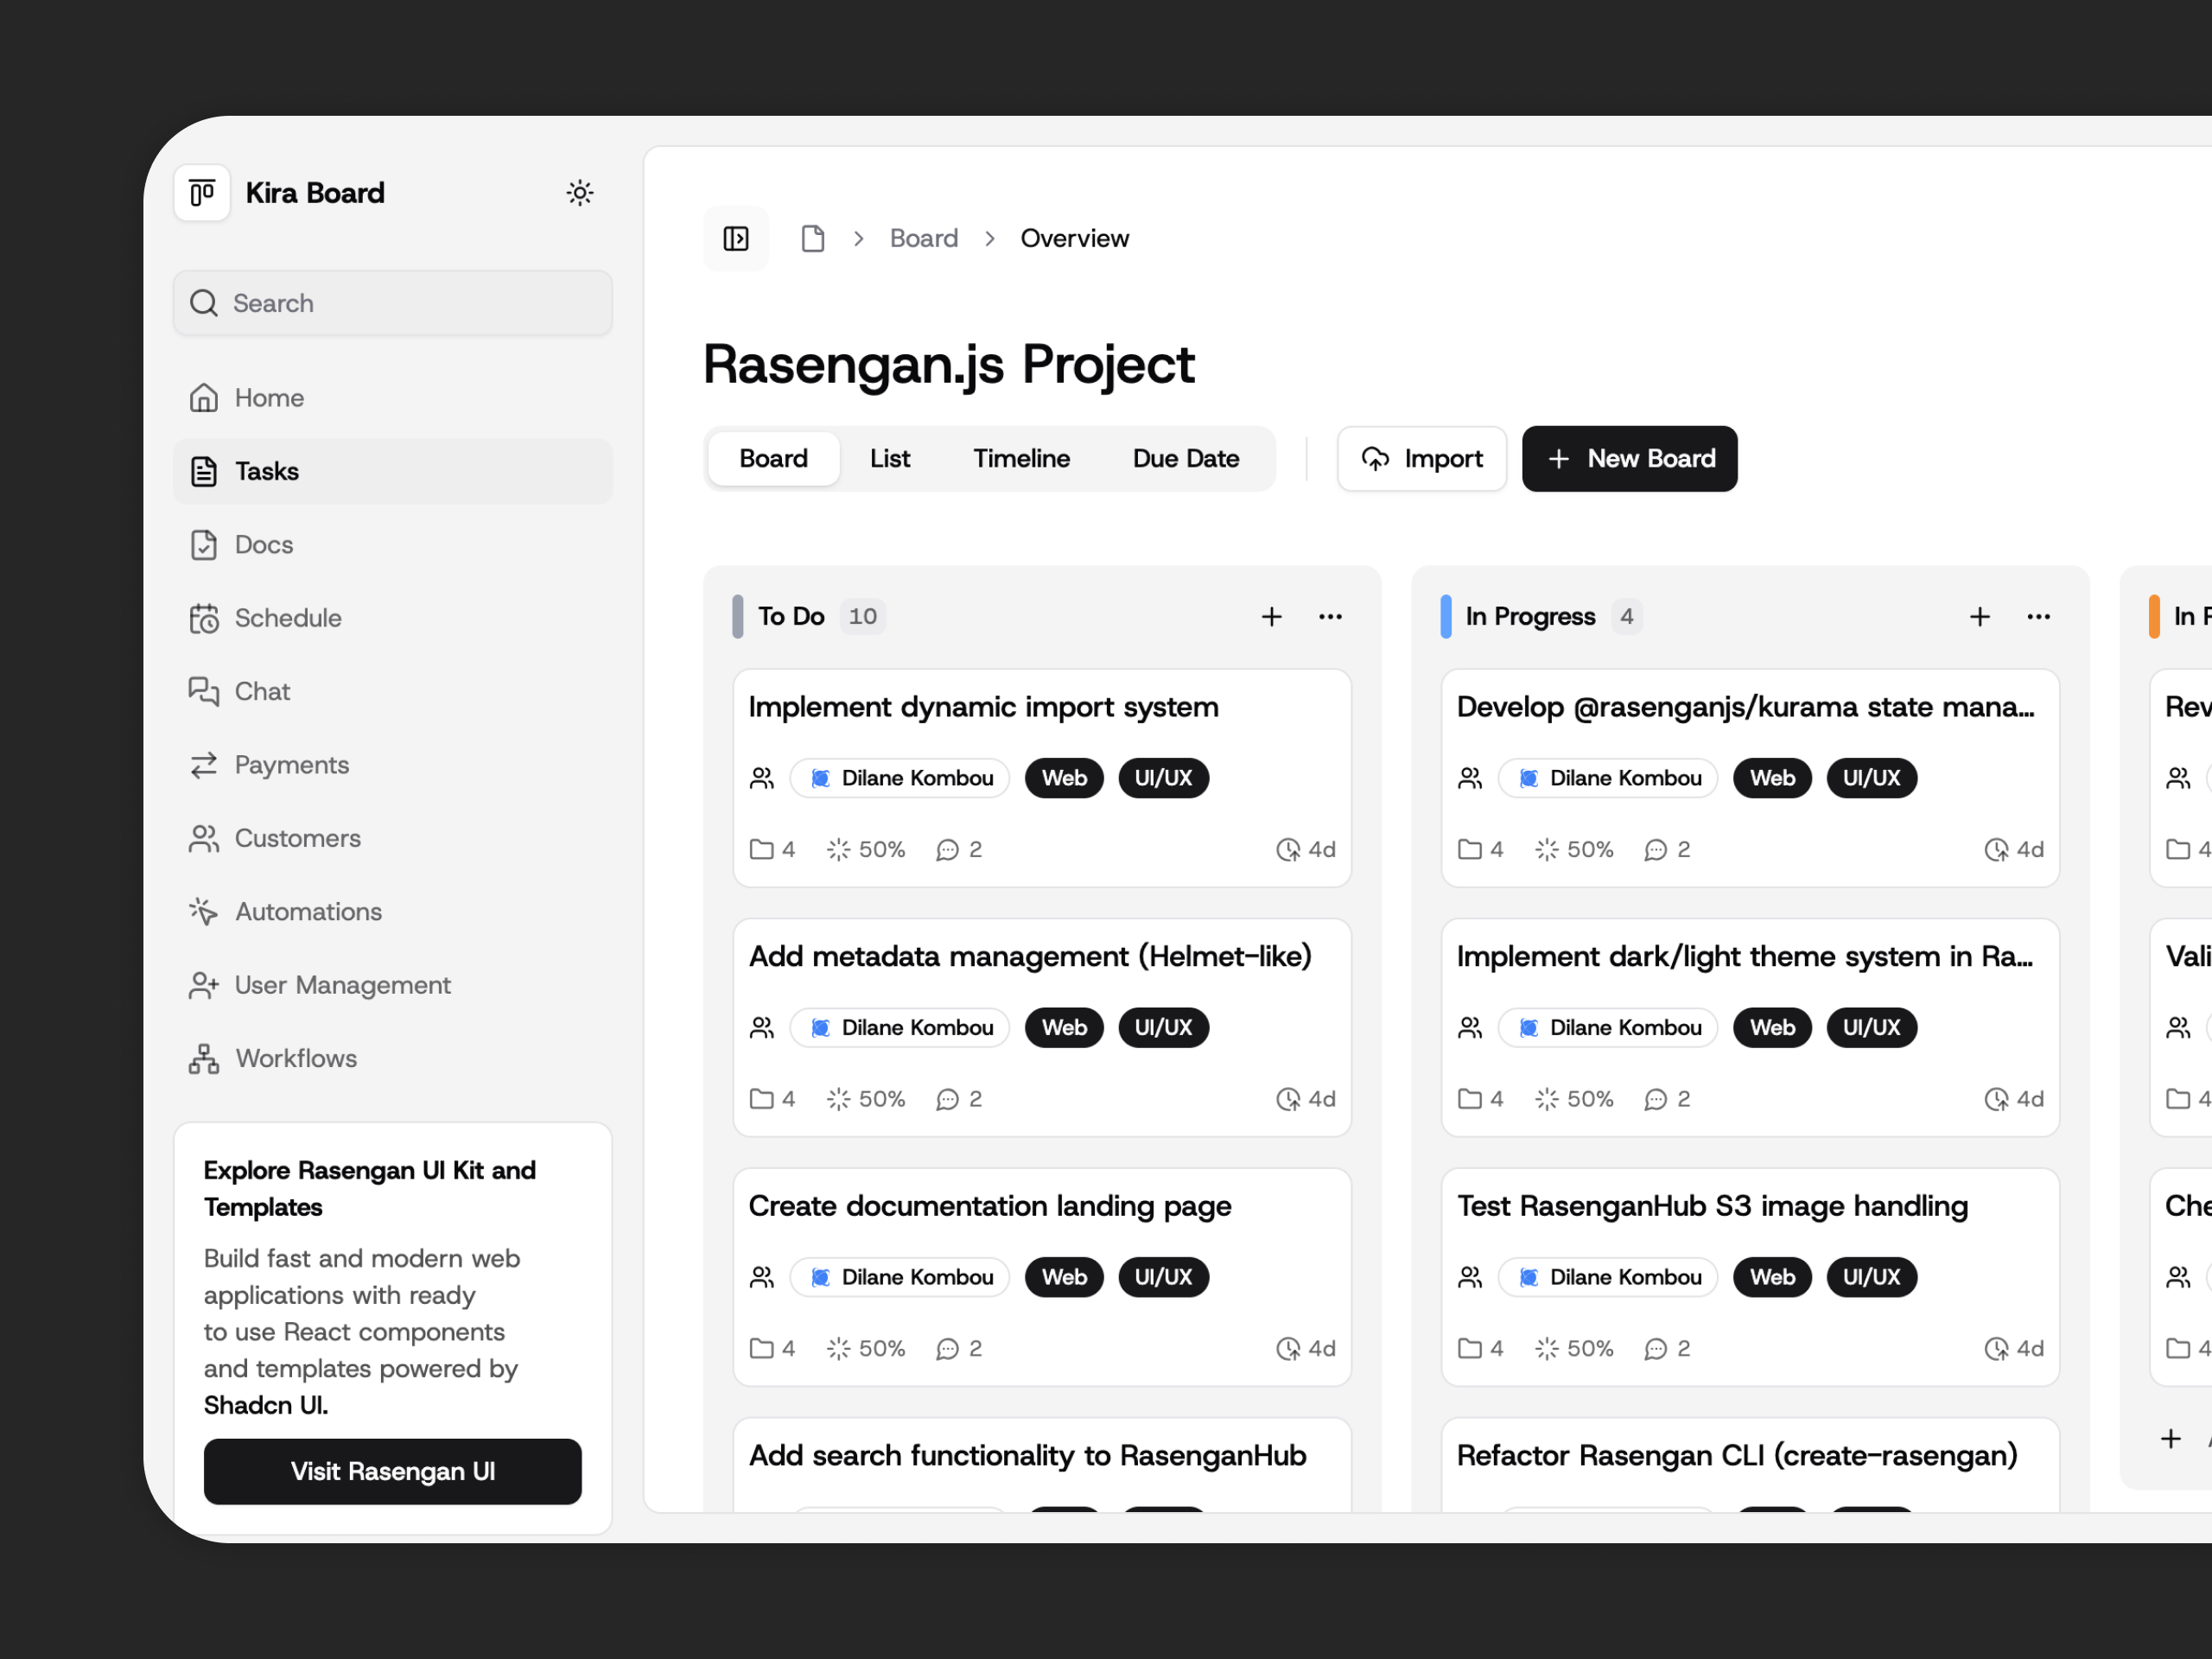The width and height of the screenshot is (2212, 1659).
Task: Collapse the sidebar with the panel toggle icon
Action: tap(736, 238)
